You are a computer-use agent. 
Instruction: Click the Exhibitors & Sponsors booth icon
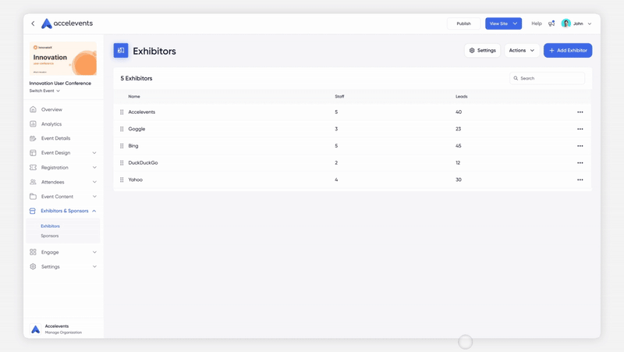click(33, 211)
